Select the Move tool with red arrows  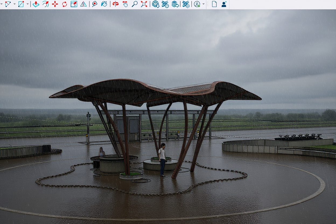click(x=55, y=4)
